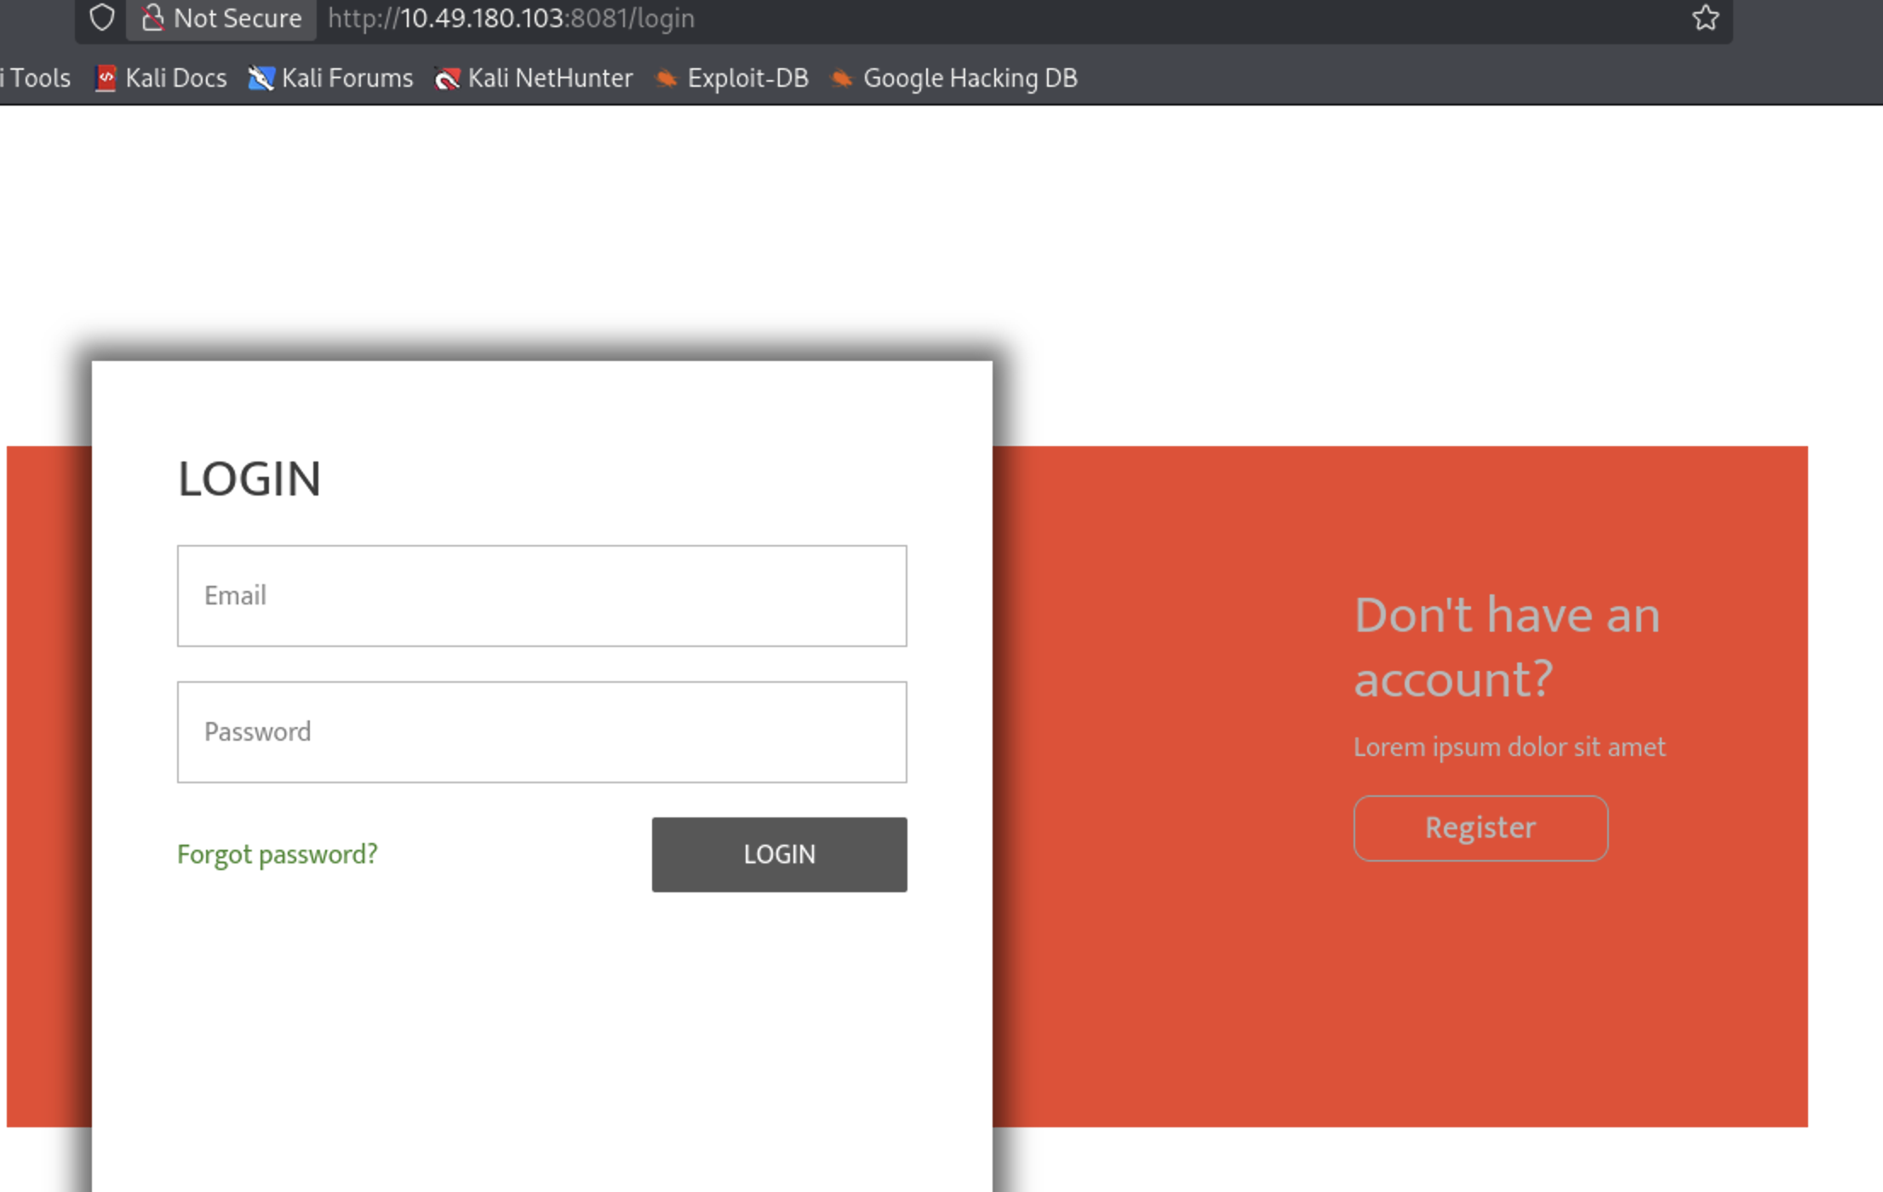
Task: Open the Kali Tools bookmark
Action: pyautogui.click(x=35, y=77)
